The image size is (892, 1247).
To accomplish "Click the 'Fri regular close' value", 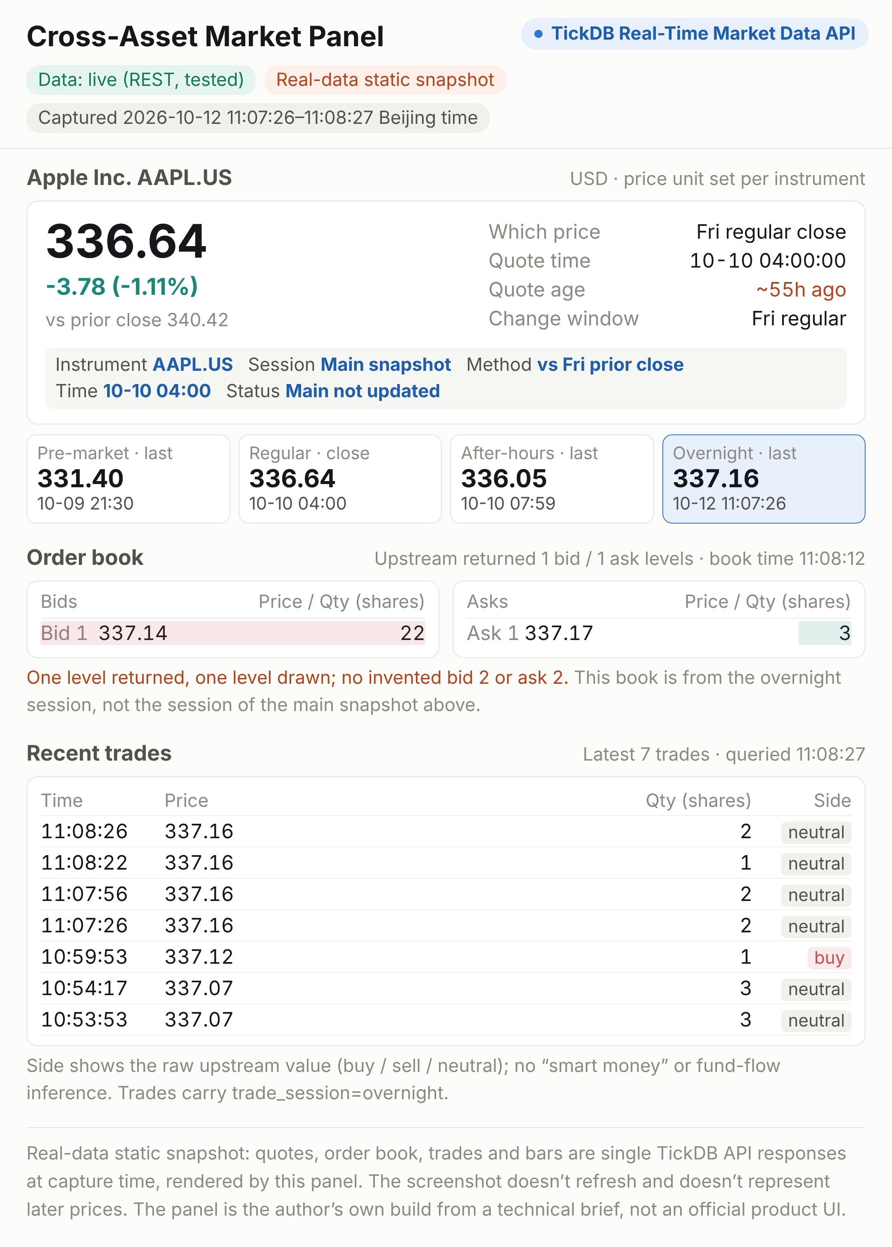I will tap(771, 232).
